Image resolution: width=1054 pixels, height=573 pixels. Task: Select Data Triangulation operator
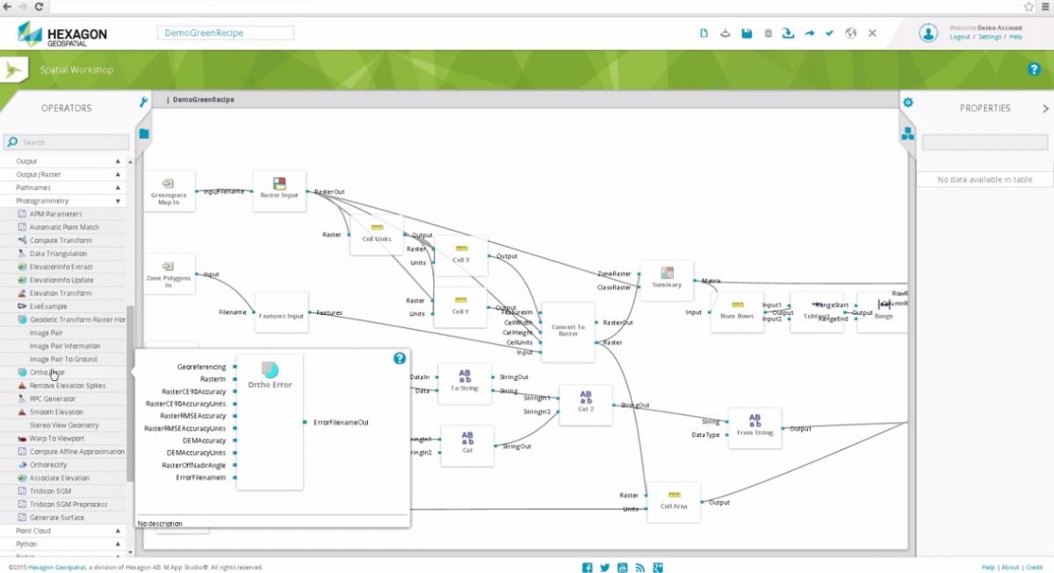[x=58, y=254]
